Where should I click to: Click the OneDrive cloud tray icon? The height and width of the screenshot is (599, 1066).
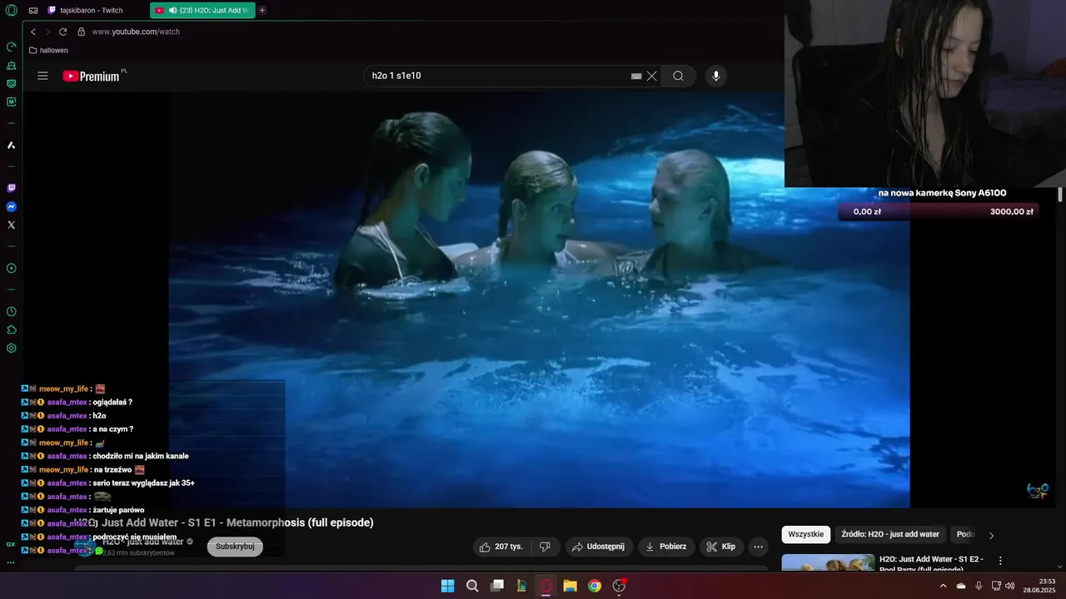(x=961, y=586)
